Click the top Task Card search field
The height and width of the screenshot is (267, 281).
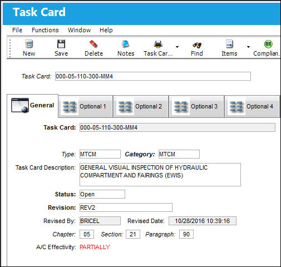pyautogui.click(x=153, y=76)
